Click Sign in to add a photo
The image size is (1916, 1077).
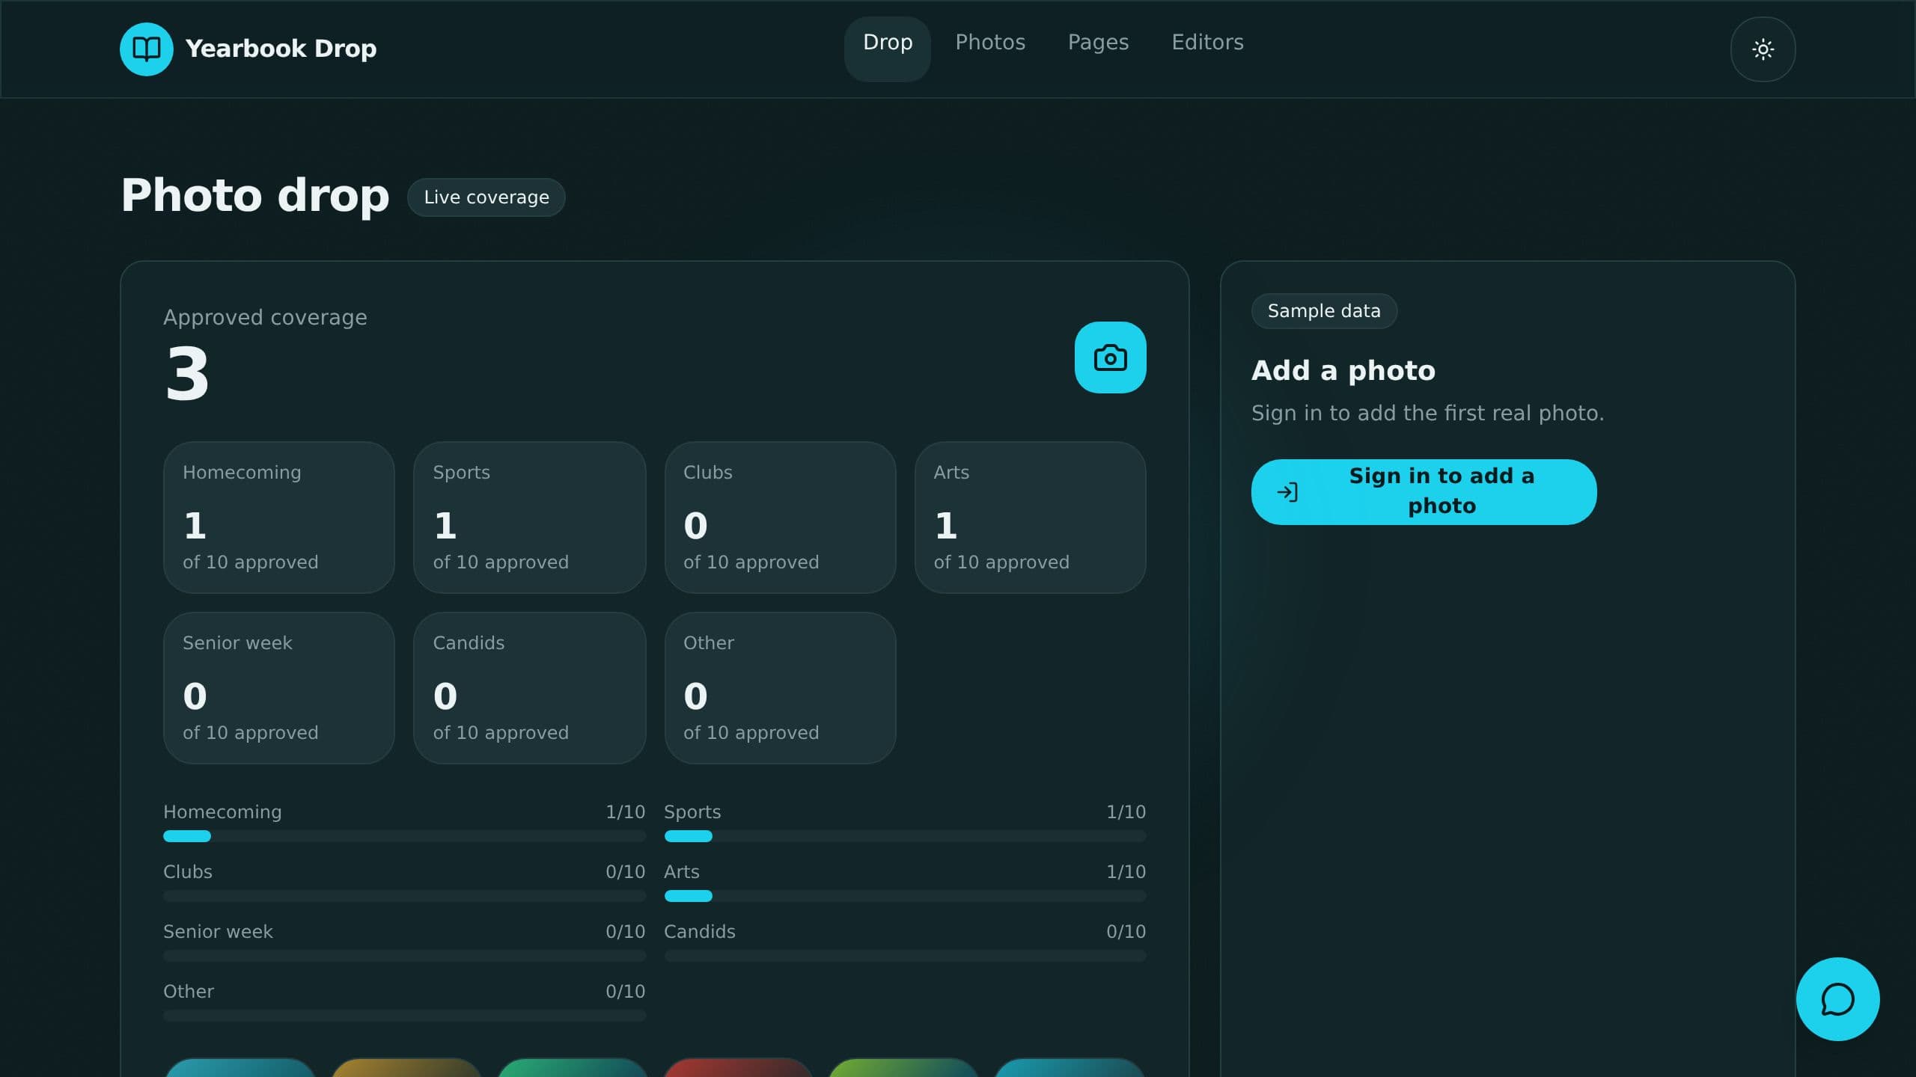click(1424, 492)
